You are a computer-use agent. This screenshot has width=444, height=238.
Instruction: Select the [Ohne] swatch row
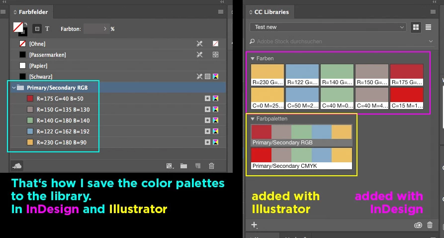pyautogui.click(x=118, y=44)
